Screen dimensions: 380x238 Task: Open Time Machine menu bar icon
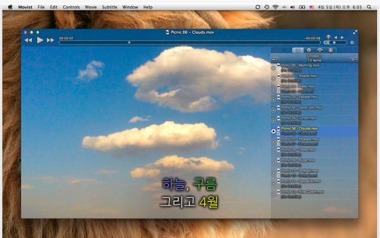266,7
